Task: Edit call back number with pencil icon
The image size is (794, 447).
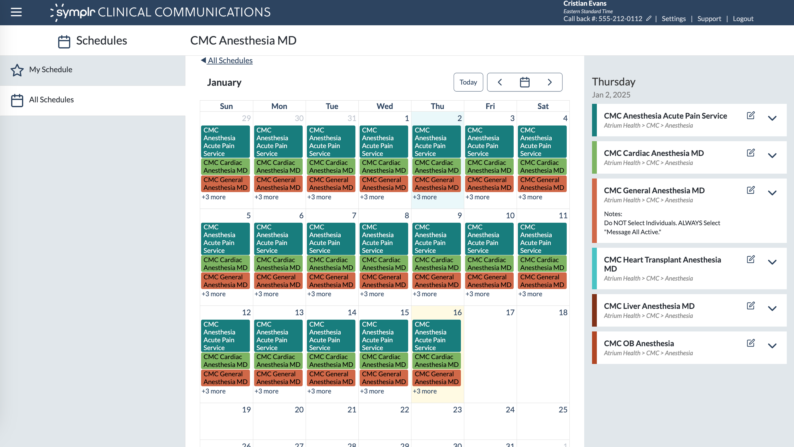Action: tap(648, 18)
